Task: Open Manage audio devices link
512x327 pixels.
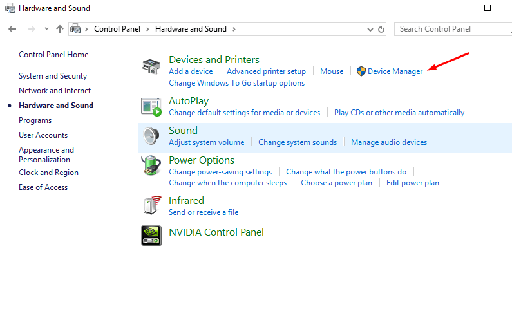Action: tap(388, 142)
